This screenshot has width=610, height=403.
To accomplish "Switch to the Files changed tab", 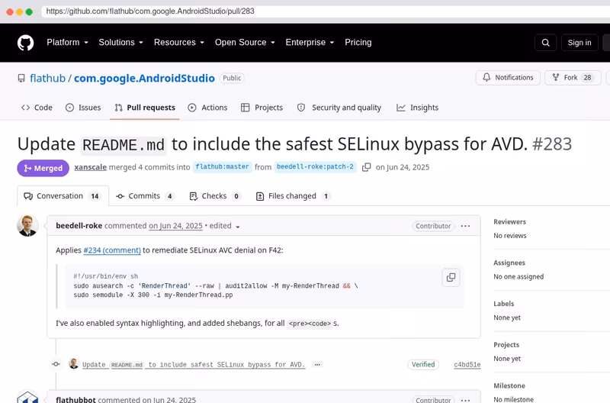I will 293,196.
